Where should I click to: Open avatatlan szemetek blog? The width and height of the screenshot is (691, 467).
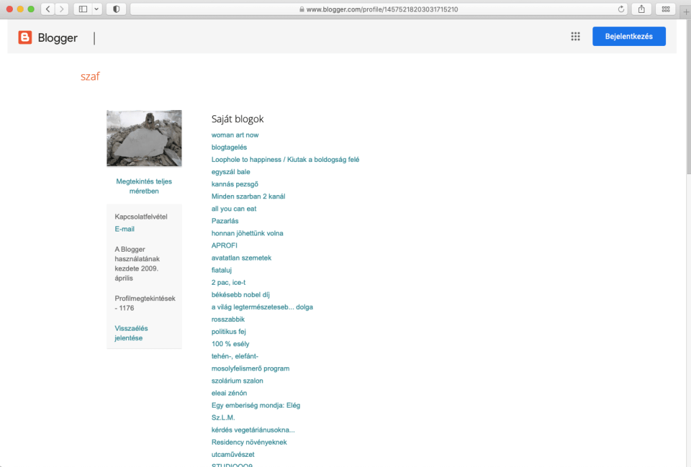click(242, 258)
